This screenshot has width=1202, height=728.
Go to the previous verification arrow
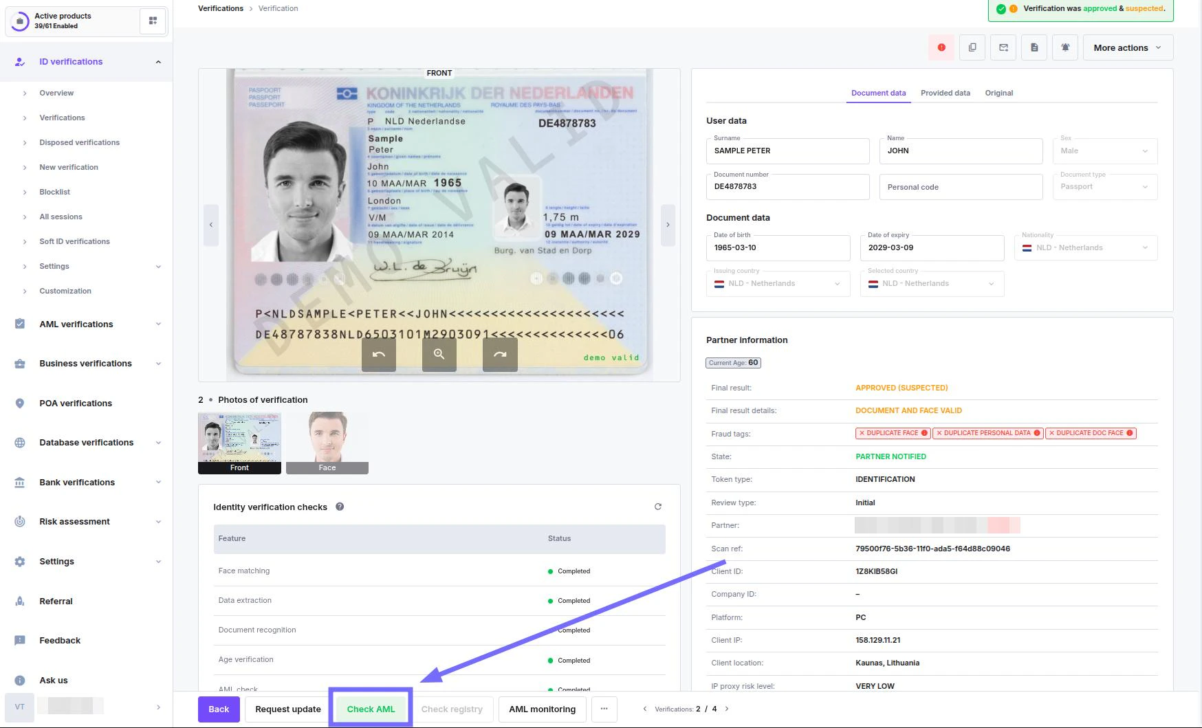(644, 709)
